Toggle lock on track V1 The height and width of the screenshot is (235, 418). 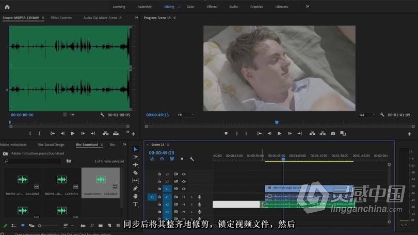[159, 189]
